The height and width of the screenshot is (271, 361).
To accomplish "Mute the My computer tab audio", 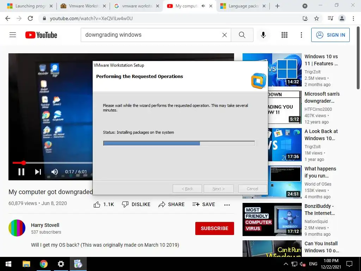I will point(203,6).
